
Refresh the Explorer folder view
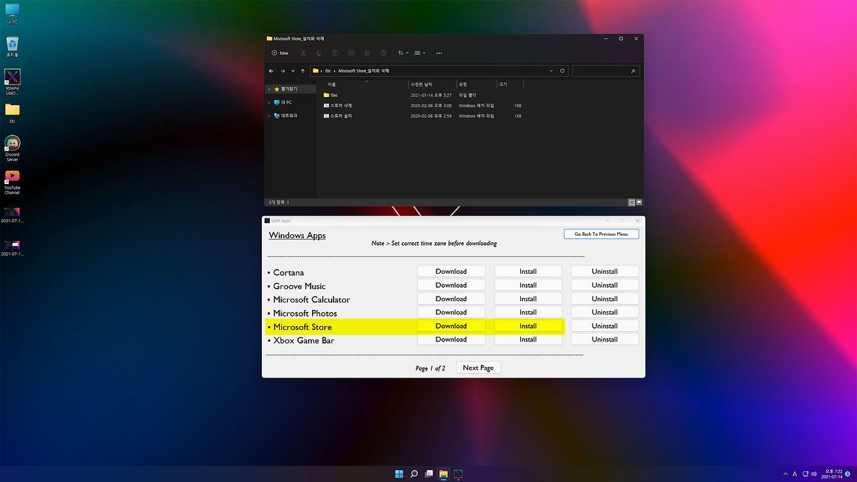click(562, 70)
